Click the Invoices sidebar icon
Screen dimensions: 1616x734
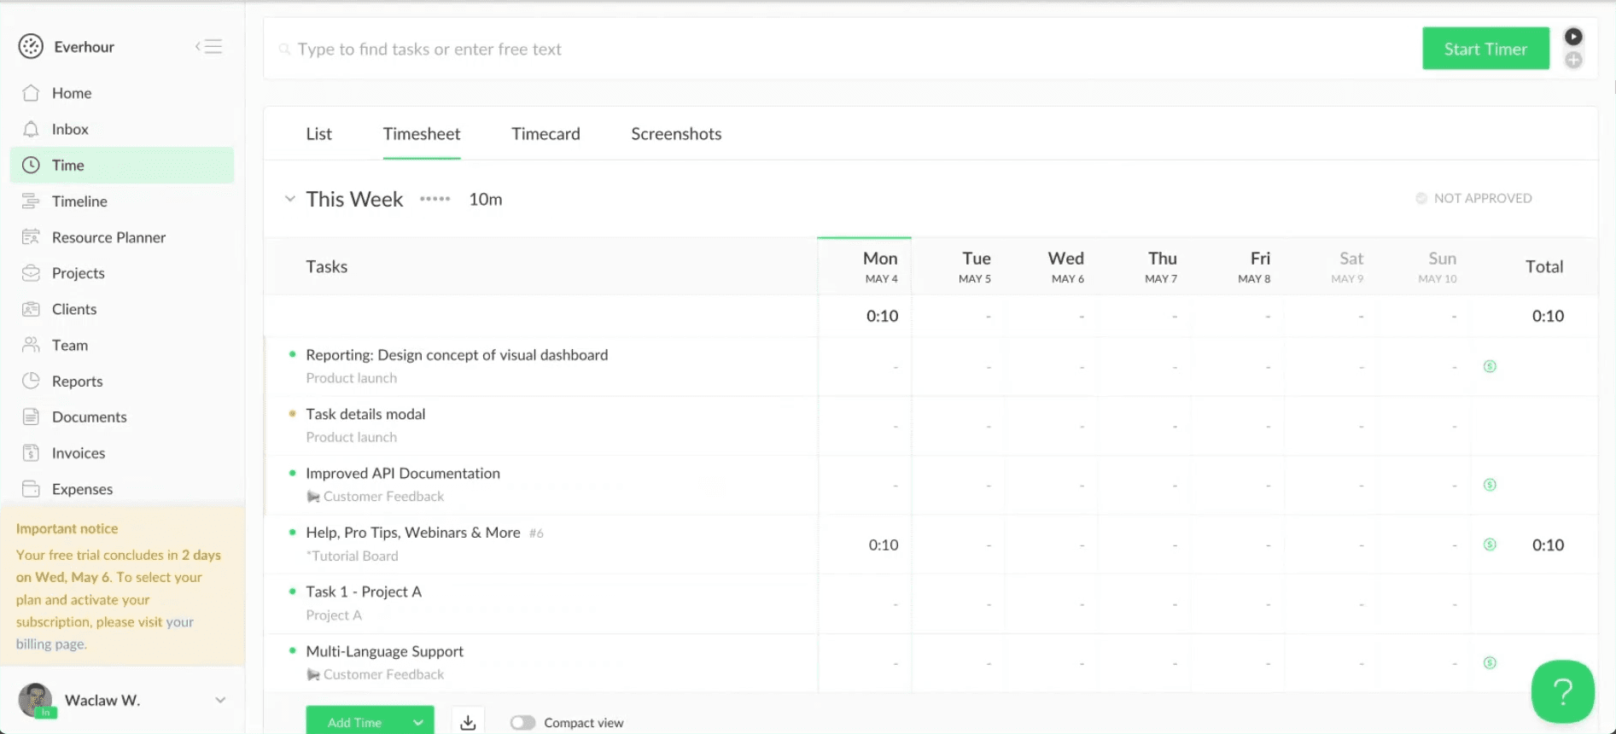point(31,452)
